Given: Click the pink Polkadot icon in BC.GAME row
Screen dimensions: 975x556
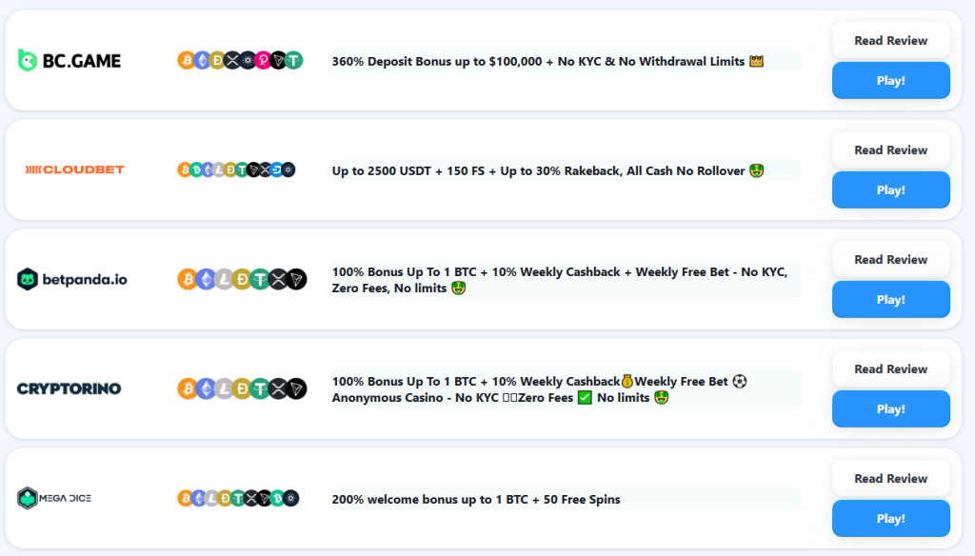Looking at the screenshot, I should (x=263, y=61).
